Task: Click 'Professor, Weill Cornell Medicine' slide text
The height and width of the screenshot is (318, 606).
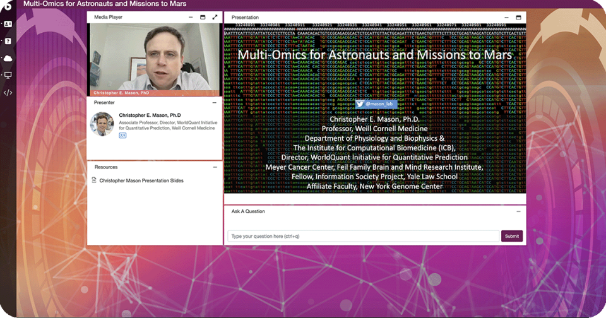Action: click(x=374, y=129)
